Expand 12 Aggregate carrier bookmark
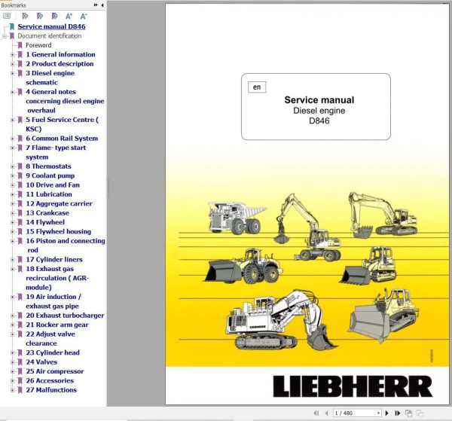 click(12, 204)
